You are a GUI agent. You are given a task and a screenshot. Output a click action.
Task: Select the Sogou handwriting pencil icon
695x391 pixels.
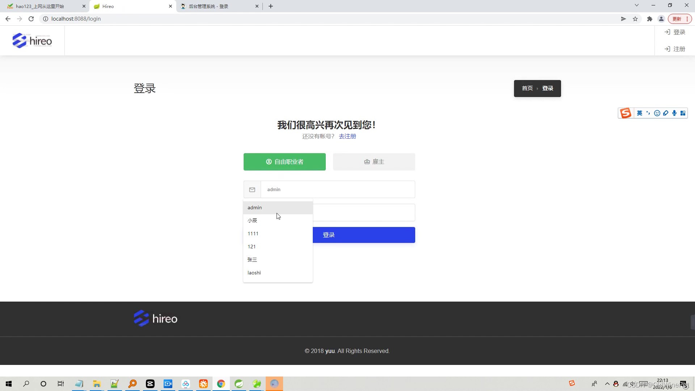(666, 113)
